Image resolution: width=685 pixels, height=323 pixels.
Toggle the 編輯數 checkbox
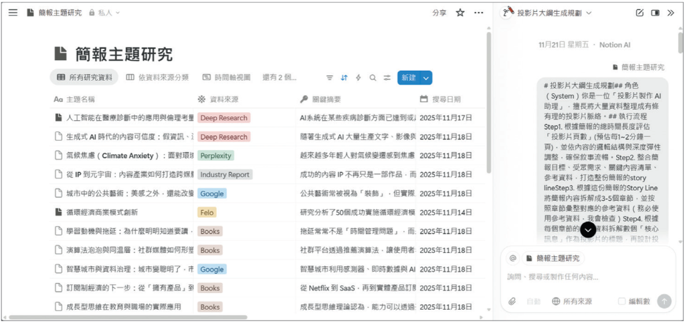pyautogui.click(x=621, y=301)
